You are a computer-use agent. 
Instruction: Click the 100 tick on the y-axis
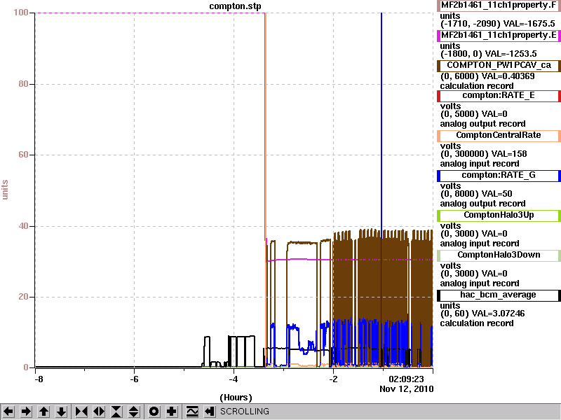[x=20, y=13]
